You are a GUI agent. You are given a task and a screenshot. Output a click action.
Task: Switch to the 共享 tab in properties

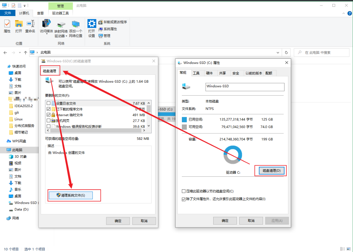[222, 73]
